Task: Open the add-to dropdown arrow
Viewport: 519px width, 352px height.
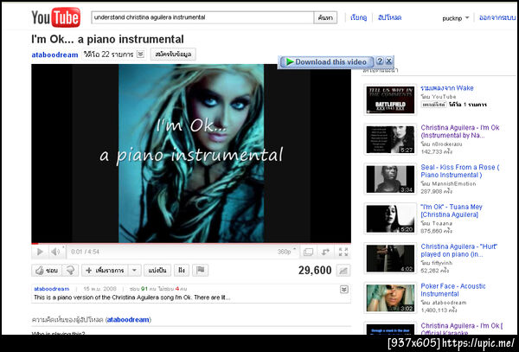Action: tap(134, 271)
